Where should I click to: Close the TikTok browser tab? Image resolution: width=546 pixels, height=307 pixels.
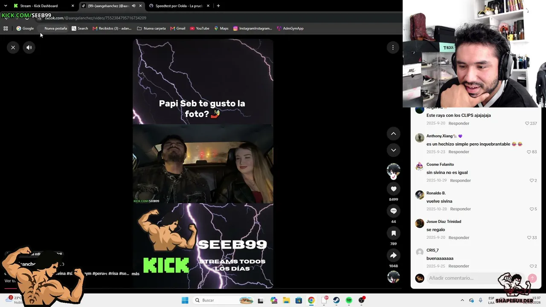(140, 6)
